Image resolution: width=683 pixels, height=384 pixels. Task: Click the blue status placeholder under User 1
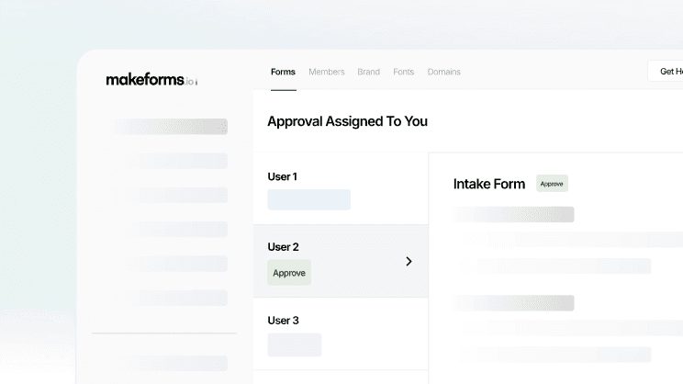(308, 199)
